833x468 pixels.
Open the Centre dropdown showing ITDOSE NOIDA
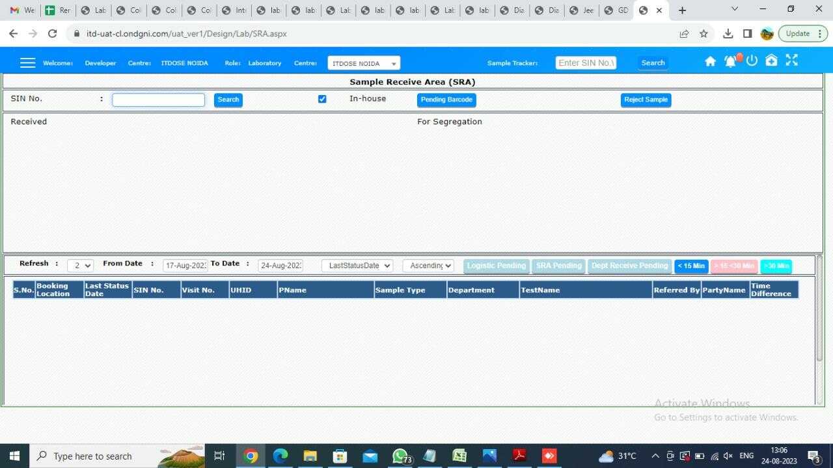click(x=363, y=62)
